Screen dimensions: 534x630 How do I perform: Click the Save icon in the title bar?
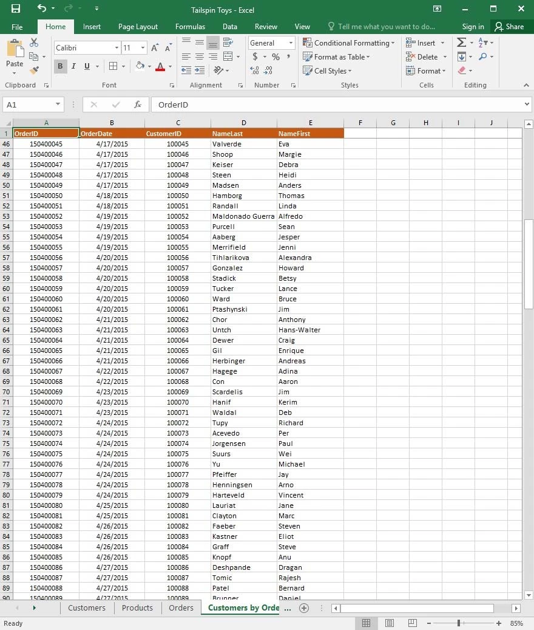tap(16, 9)
